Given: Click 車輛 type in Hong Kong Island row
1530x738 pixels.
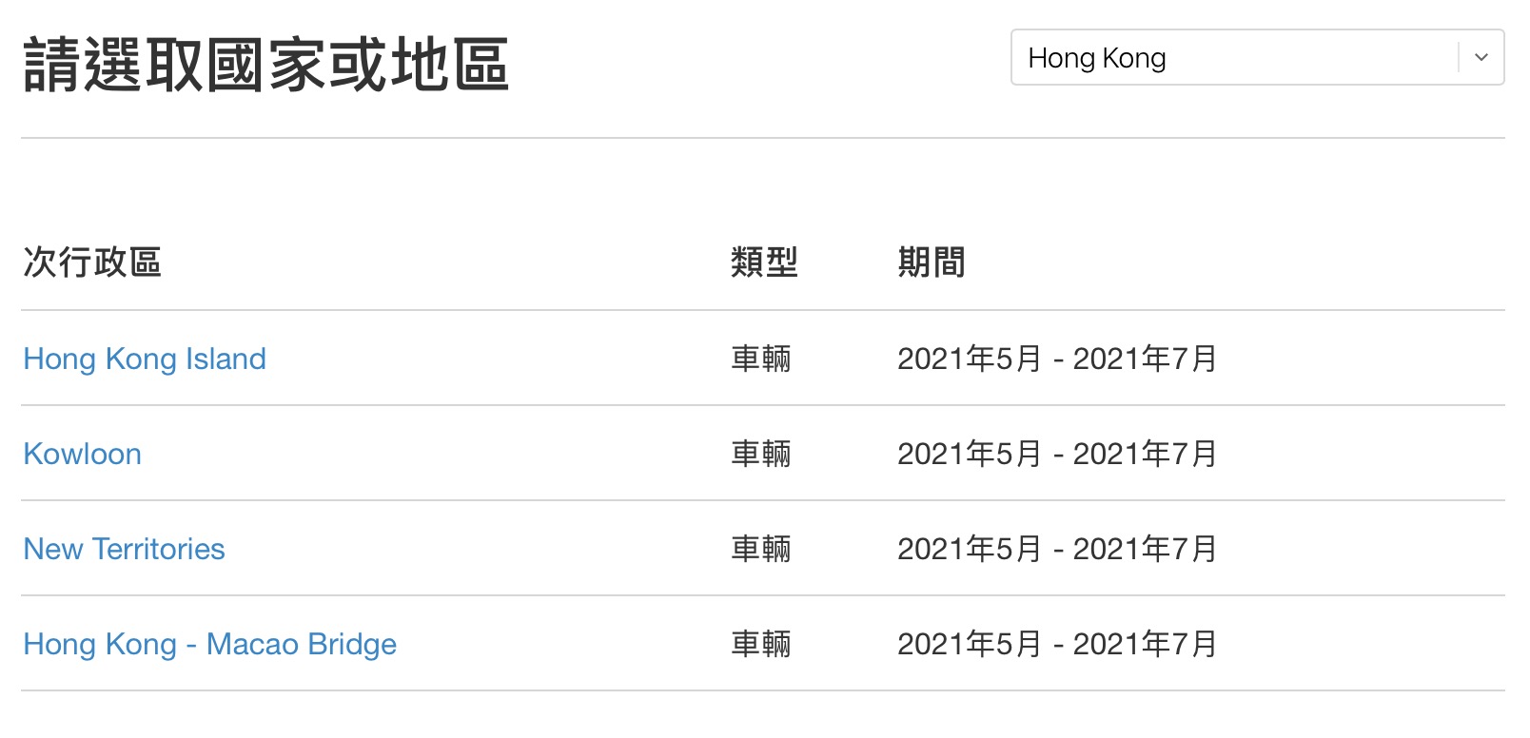Looking at the screenshot, I should pos(761,359).
